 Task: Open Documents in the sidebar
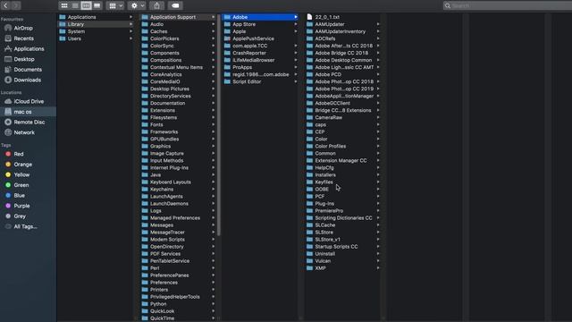pos(28,70)
